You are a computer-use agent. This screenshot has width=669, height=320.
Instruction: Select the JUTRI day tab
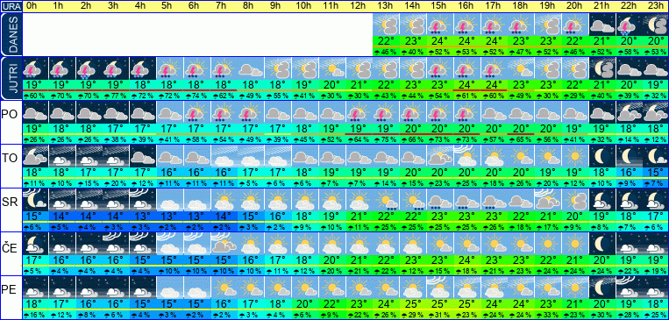point(11,78)
